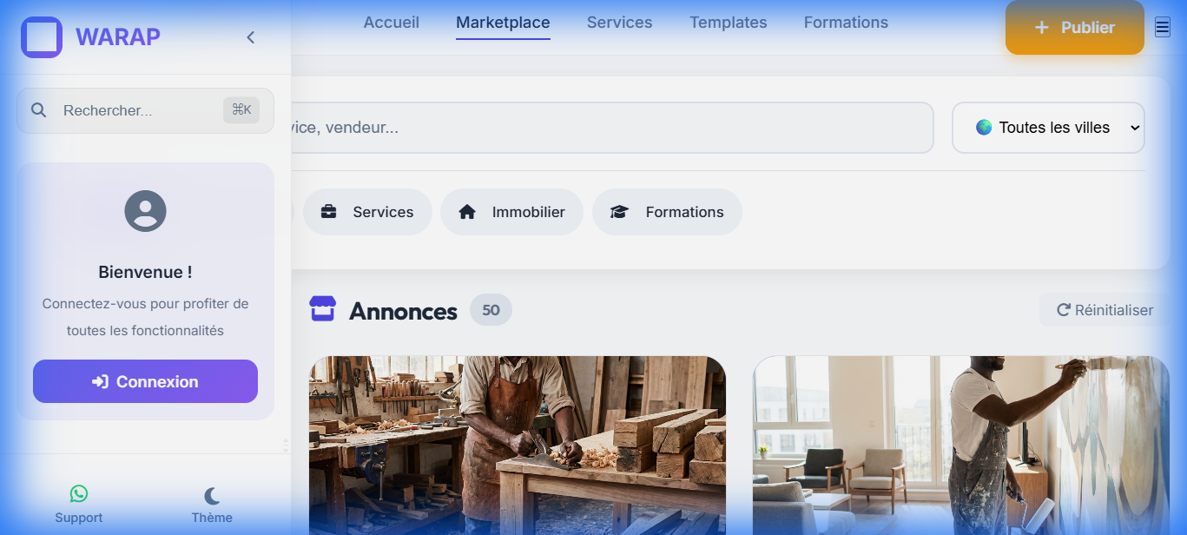Open the Templates section
1187x535 pixels.
[728, 23]
